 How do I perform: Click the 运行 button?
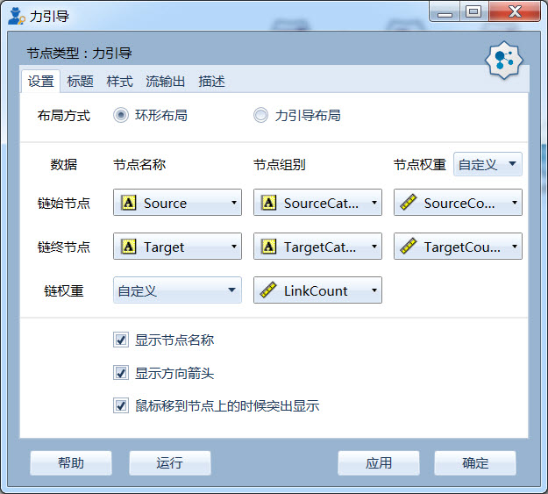(x=170, y=463)
